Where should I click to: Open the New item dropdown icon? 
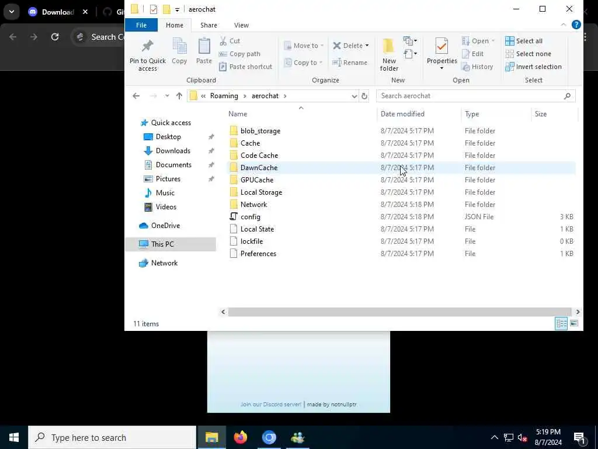coord(410,40)
